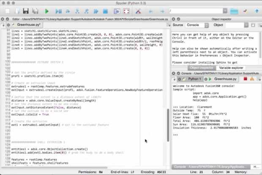
Task: Open console tab browse dropdown arrow
Action: tap(174, 79)
